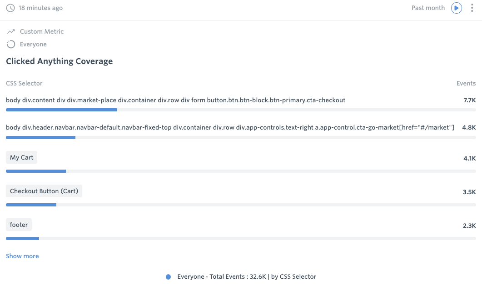Click the My Cart progress bar
The height and width of the screenshot is (286, 482).
pos(36,171)
